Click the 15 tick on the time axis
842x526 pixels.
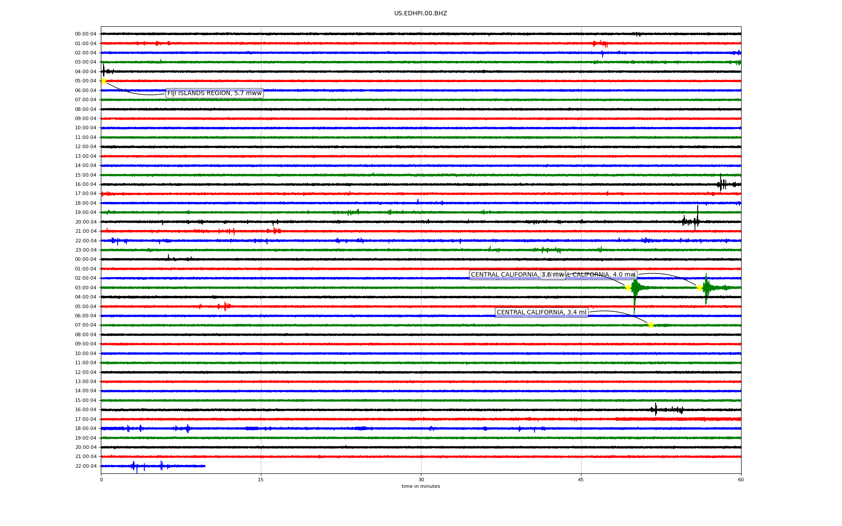[x=261, y=480]
